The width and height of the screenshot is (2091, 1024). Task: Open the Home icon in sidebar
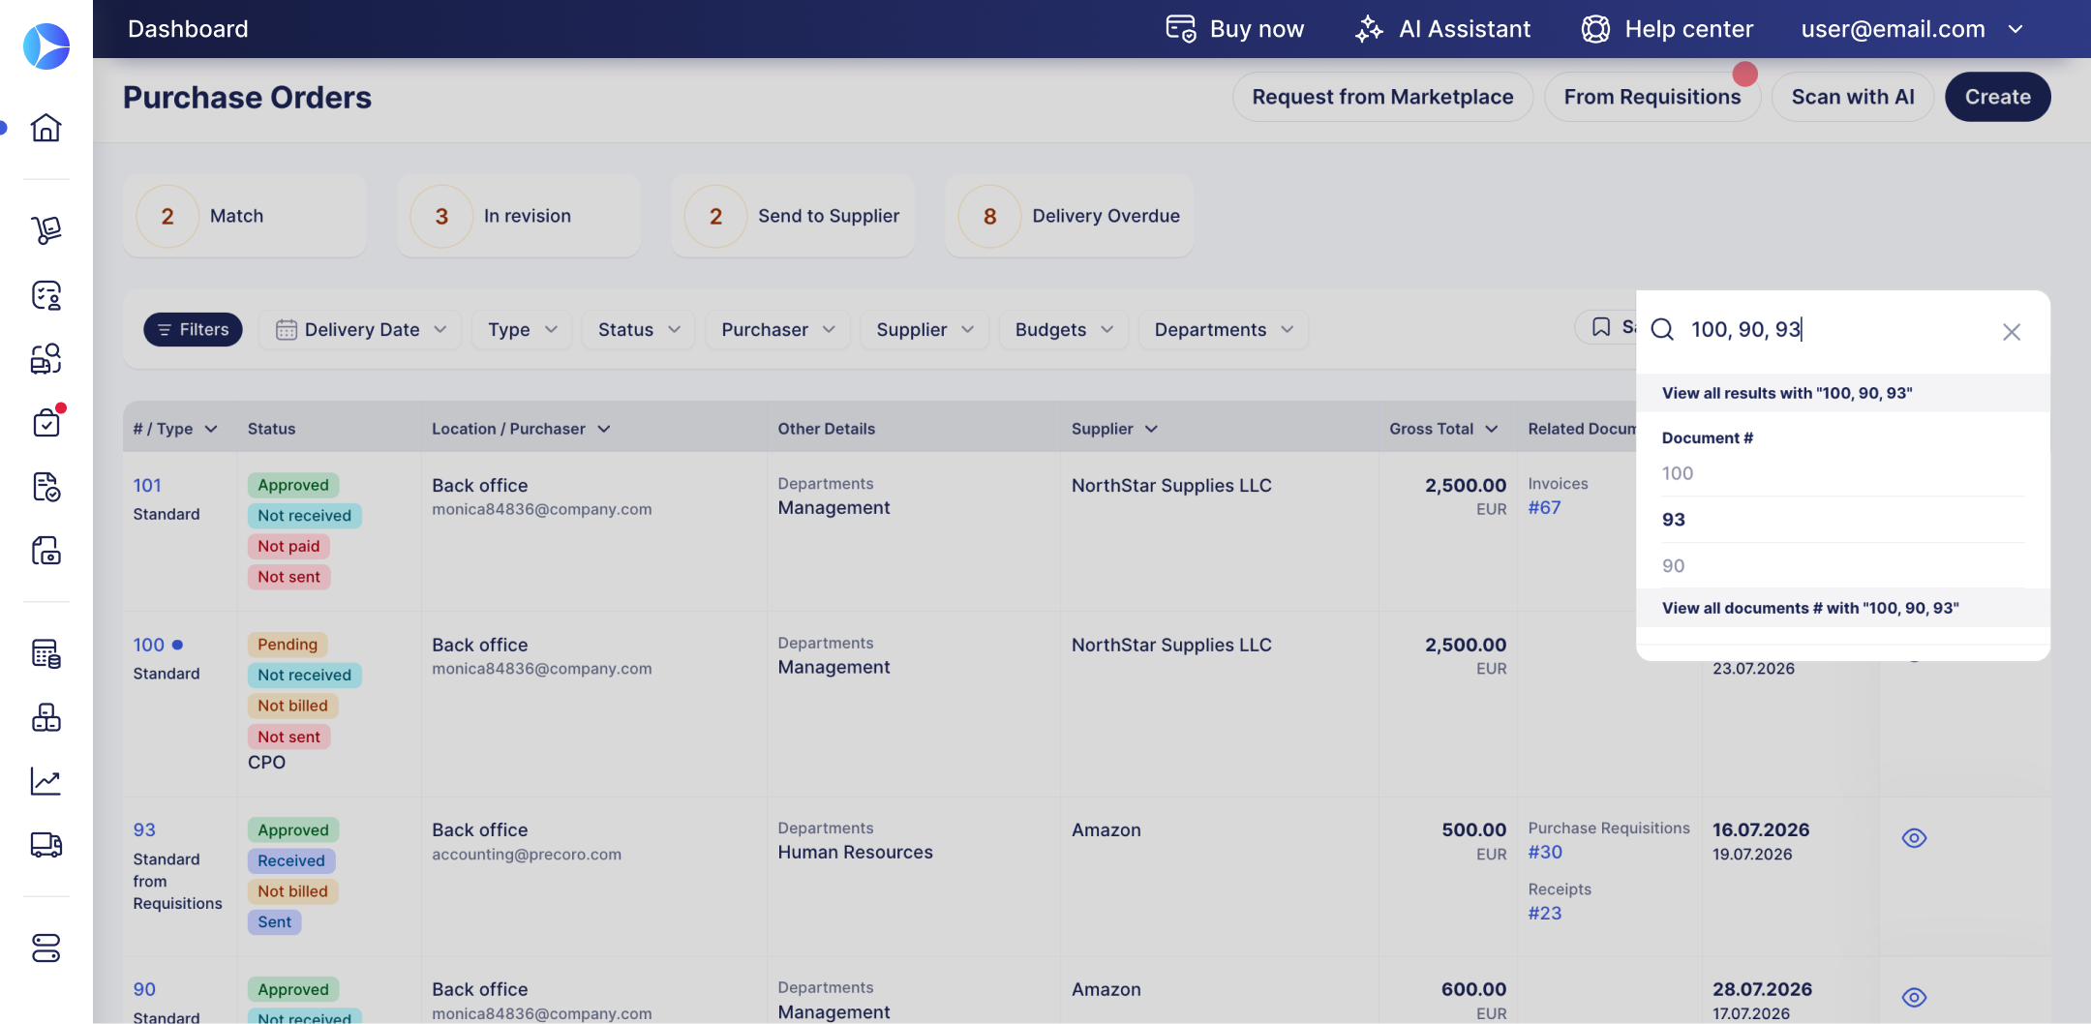pyautogui.click(x=45, y=128)
